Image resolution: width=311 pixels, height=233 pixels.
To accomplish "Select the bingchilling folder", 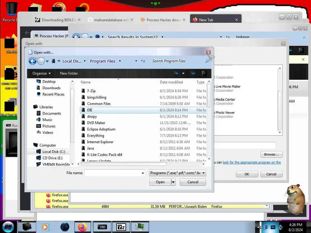I will 97,97.
